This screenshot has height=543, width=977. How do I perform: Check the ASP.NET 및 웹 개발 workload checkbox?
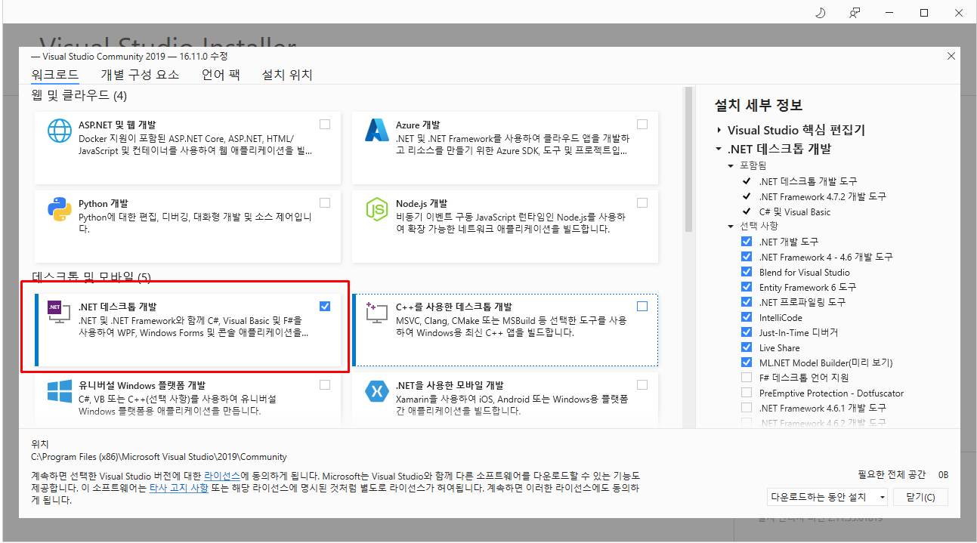325,124
